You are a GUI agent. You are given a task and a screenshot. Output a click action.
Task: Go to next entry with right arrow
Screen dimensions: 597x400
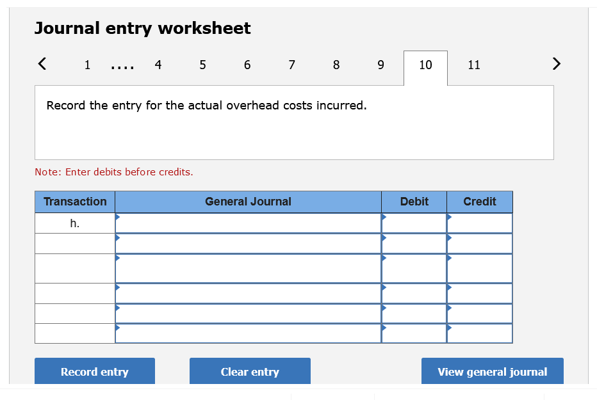point(556,64)
